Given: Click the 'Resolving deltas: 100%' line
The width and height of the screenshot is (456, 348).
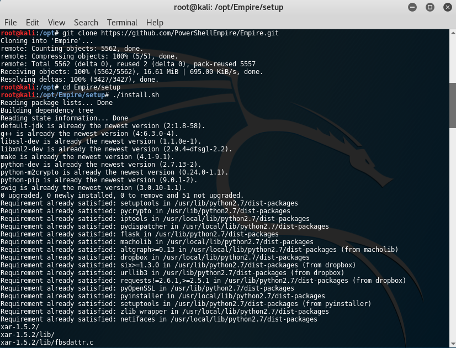Looking at the screenshot, I should pyautogui.click(x=79, y=80).
